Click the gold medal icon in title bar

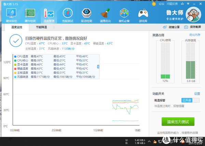click(x=154, y=4)
